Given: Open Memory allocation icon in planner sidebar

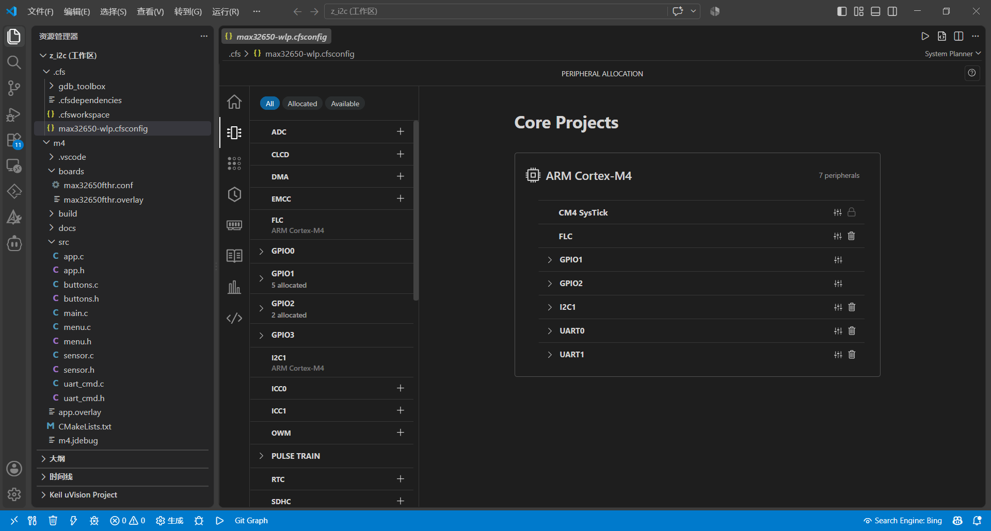Looking at the screenshot, I should pyautogui.click(x=234, y=225).
